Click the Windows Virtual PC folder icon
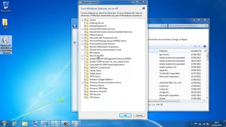Viewport: 226px width, 127px height. 88,91
